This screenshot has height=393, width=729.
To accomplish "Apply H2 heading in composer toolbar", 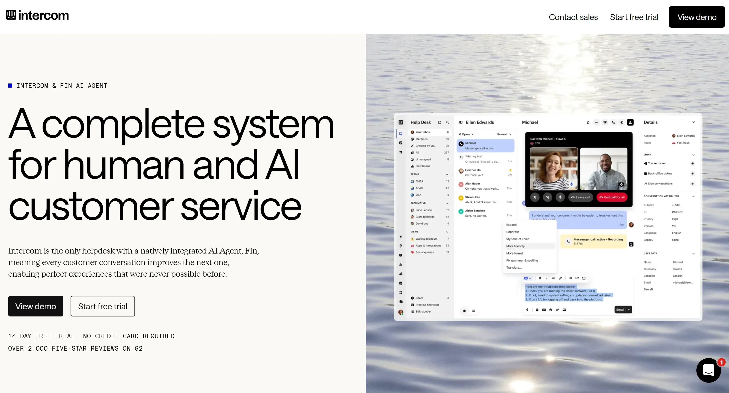I will point(577,278).
